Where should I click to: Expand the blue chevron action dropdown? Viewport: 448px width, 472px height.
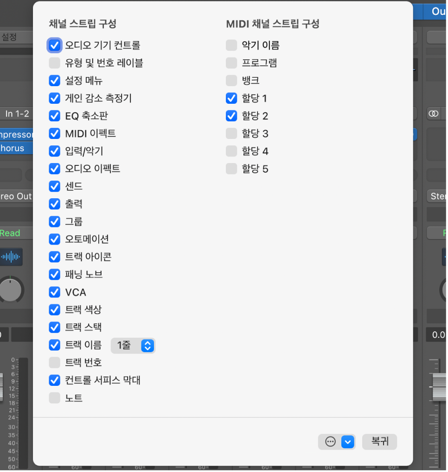pos(348,442)
